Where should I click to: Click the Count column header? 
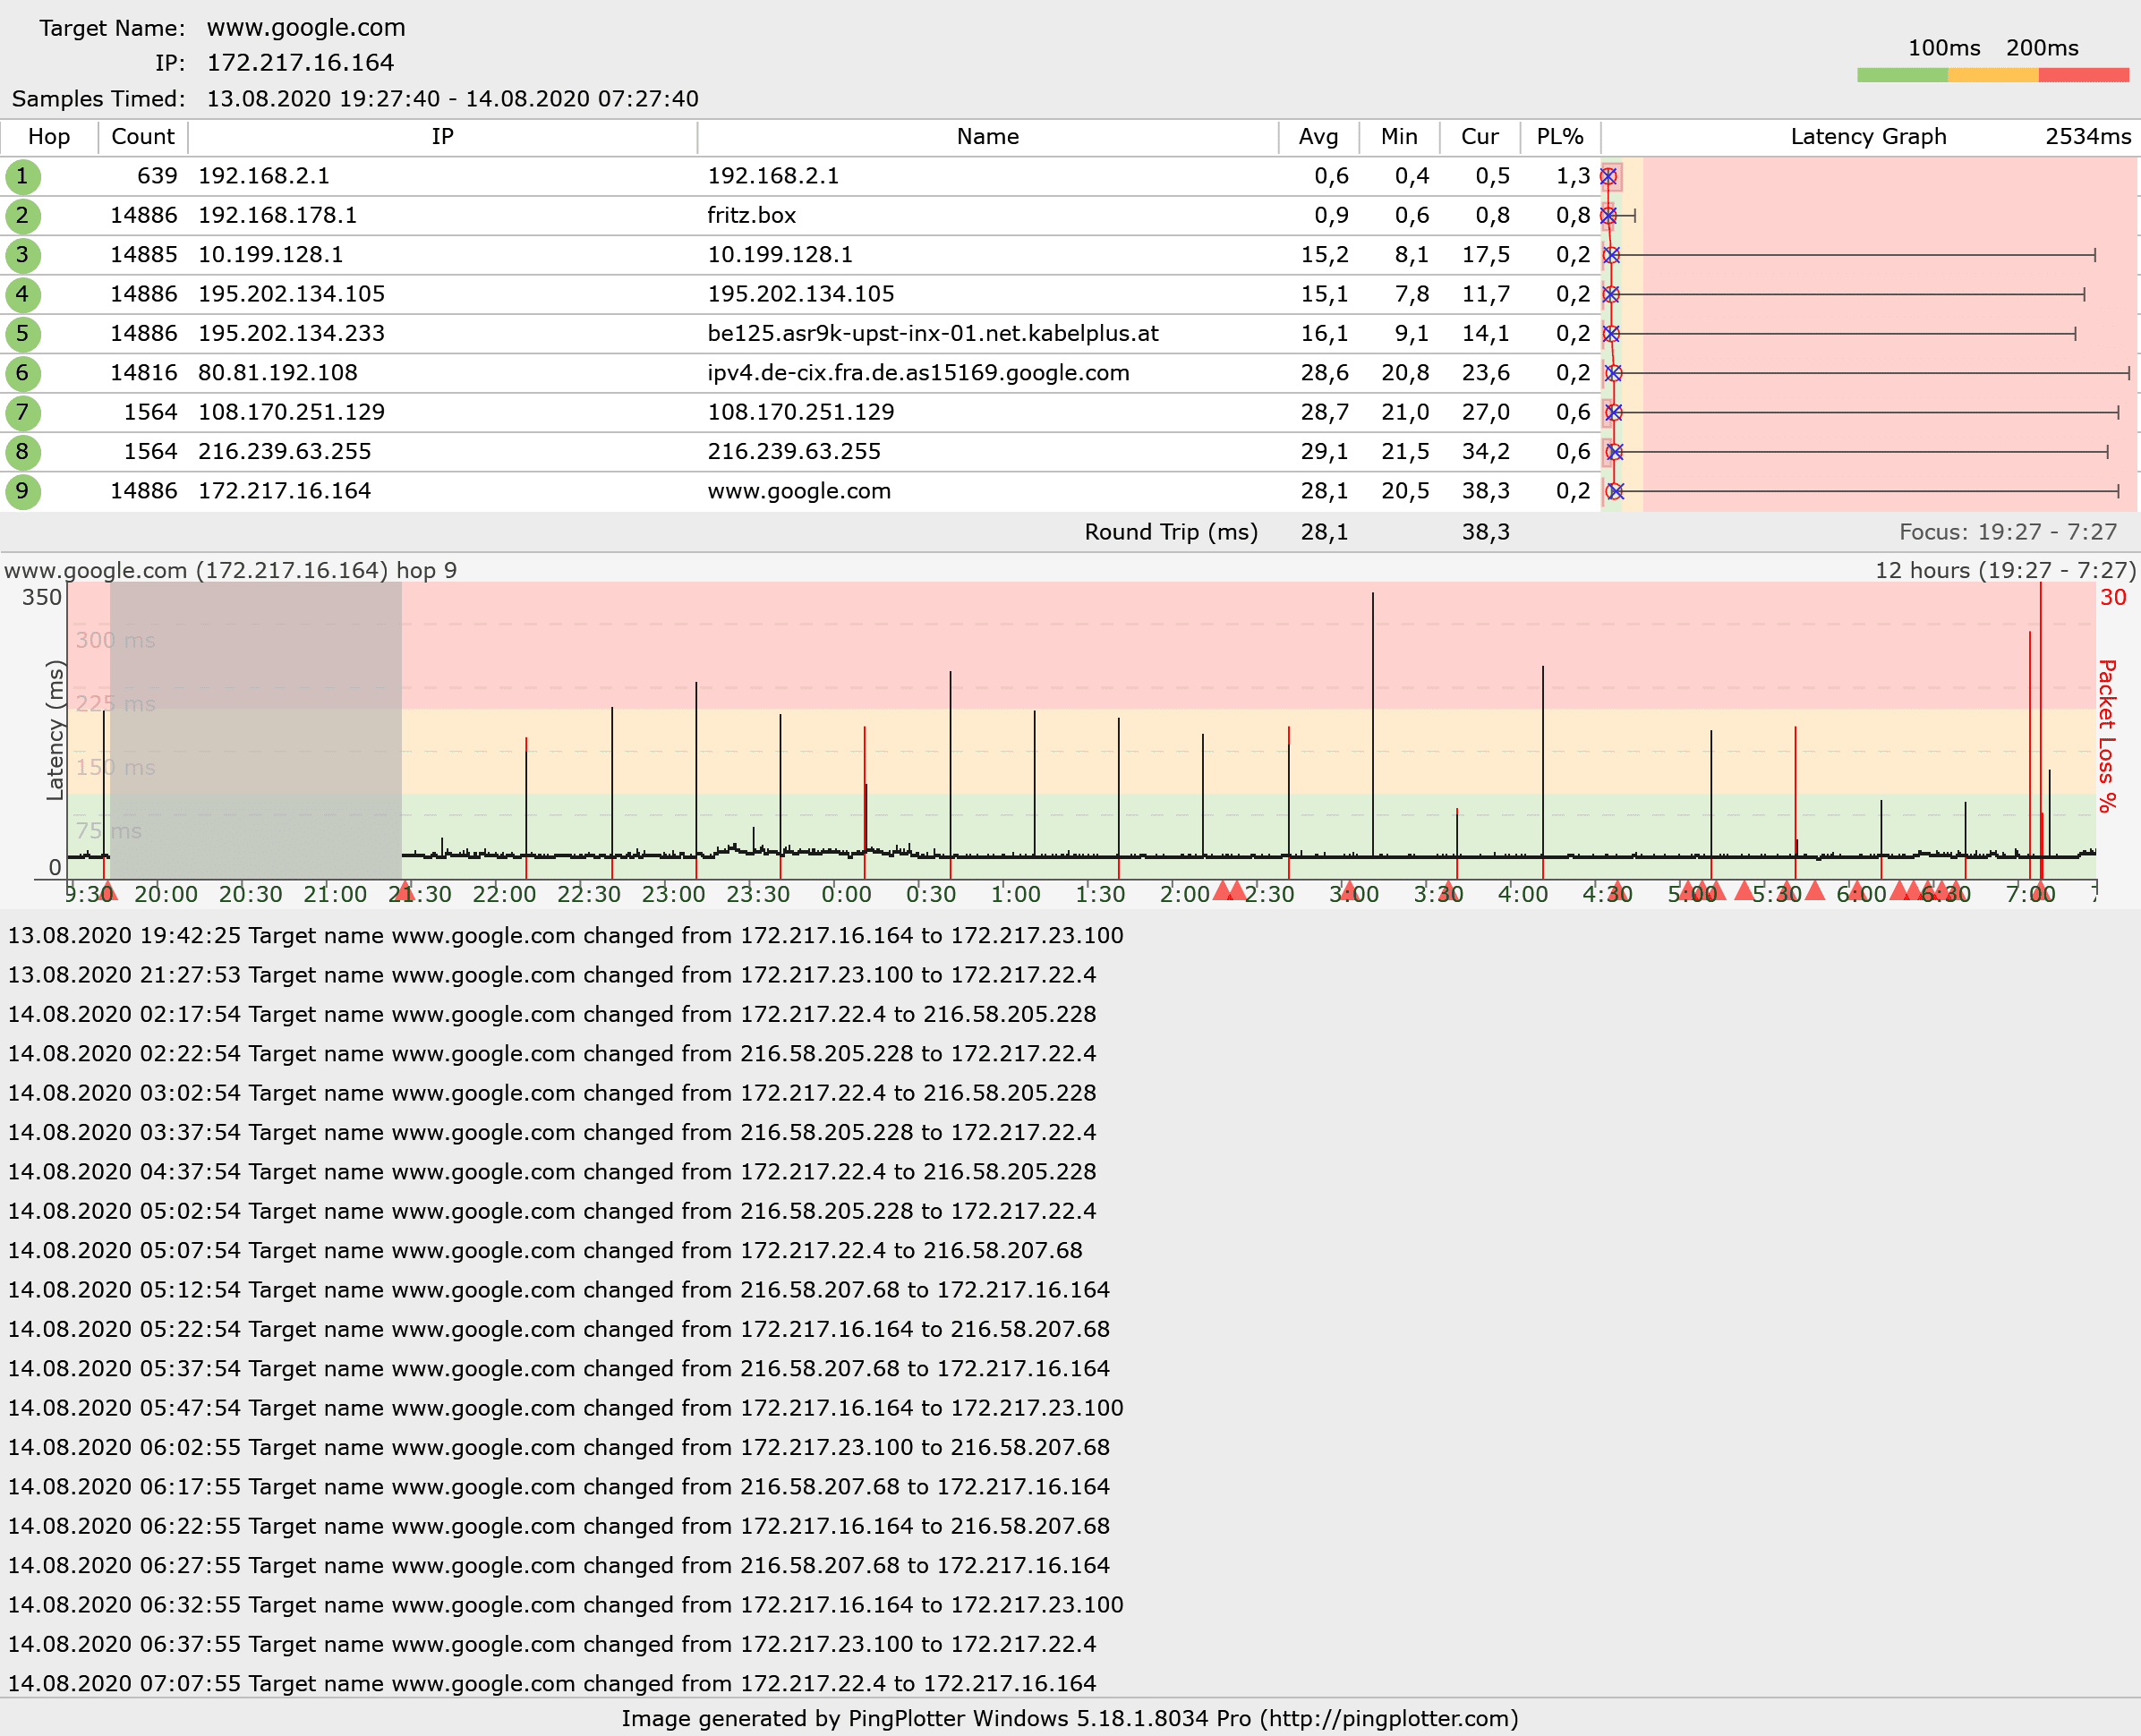[143, 137]
